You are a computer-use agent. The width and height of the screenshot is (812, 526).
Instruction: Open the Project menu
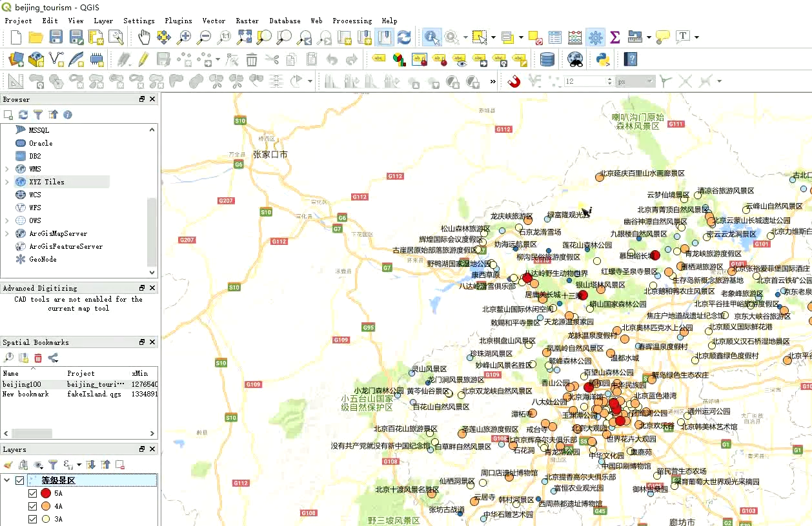18,21
